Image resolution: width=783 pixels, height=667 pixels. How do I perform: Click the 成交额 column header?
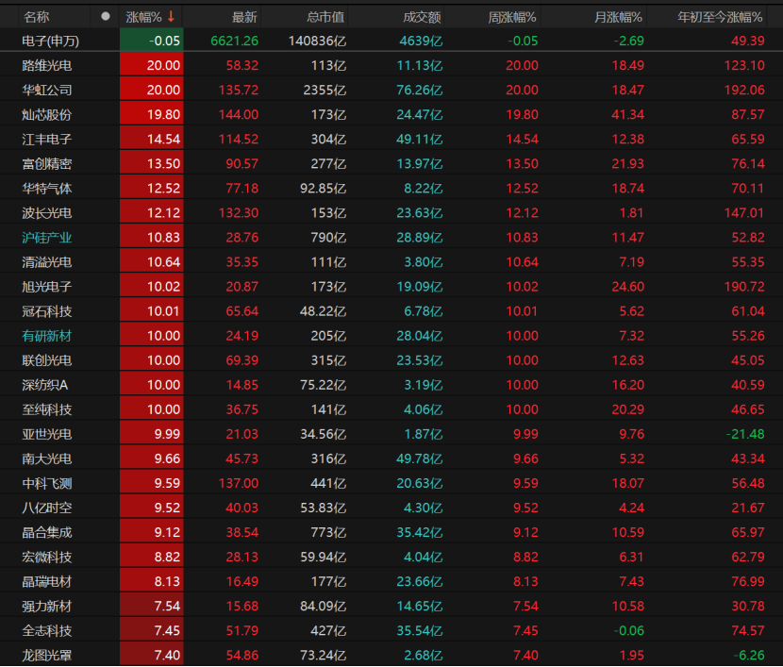coord(422,17)
